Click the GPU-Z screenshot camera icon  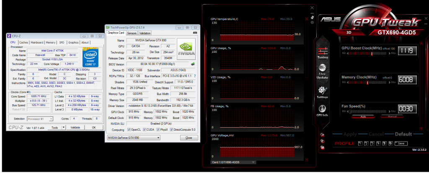[194, 33]
